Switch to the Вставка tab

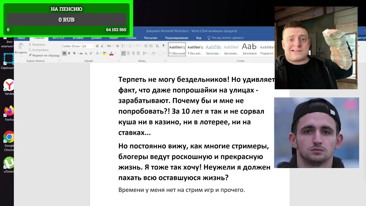coord(78,38)
